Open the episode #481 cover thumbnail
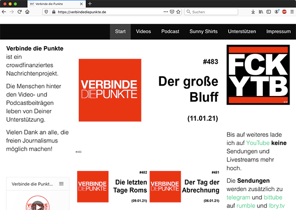The width and height of the screenshot is (296, 210). click(165, 187)
